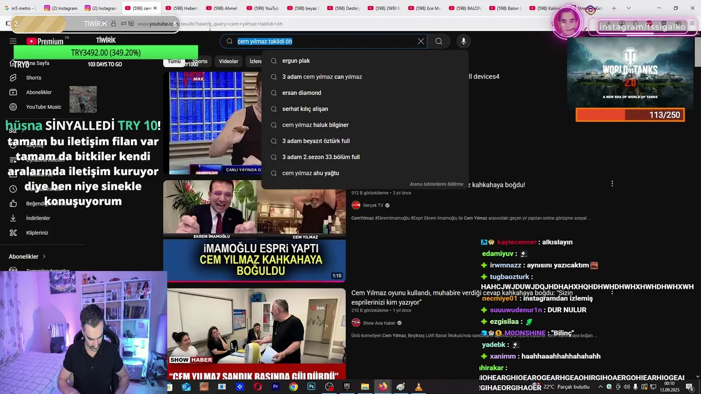Show hidden system tray icons chevron

[600, 387]
